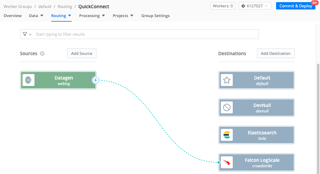Open the Overview tab
This screenshot has height=174, width=320.
pyautogui.click(x=13, y=16)
